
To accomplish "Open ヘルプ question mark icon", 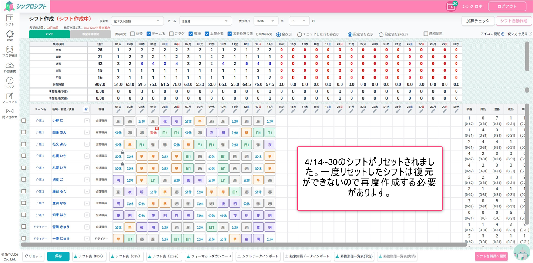I will pyautogui.click(x=10, y=80).
